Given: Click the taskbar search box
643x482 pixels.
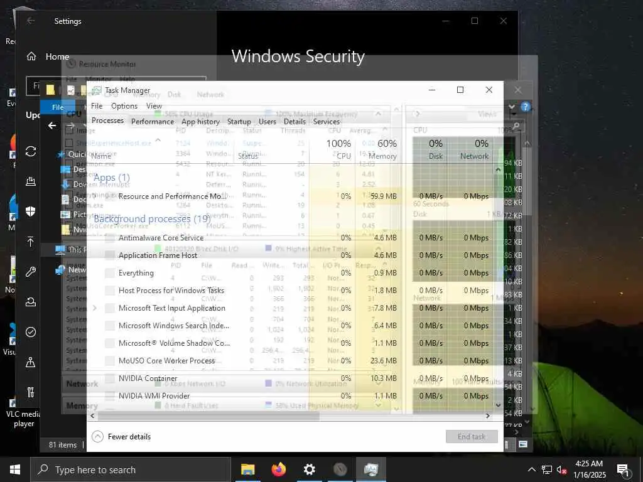Looking at the screenshot, I should pos(131,469).
